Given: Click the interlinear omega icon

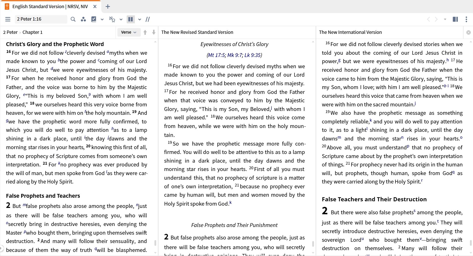Looking at the screenshot, I should tap(112, 19).
